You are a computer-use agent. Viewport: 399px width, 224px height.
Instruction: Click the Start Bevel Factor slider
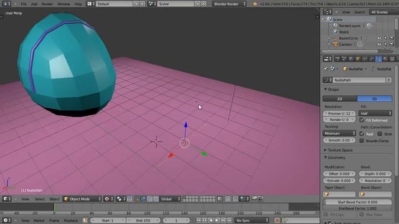point(357,202)
